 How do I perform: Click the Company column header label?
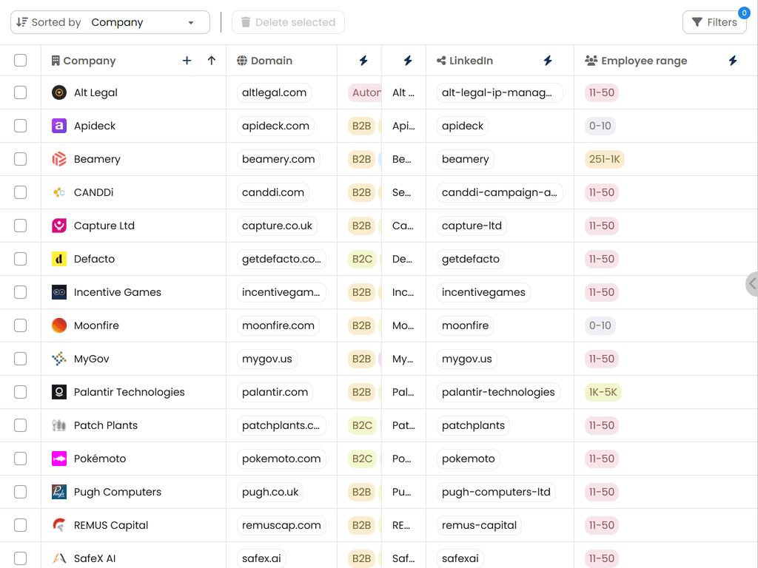pyautogui.click(x=90, y=61)
